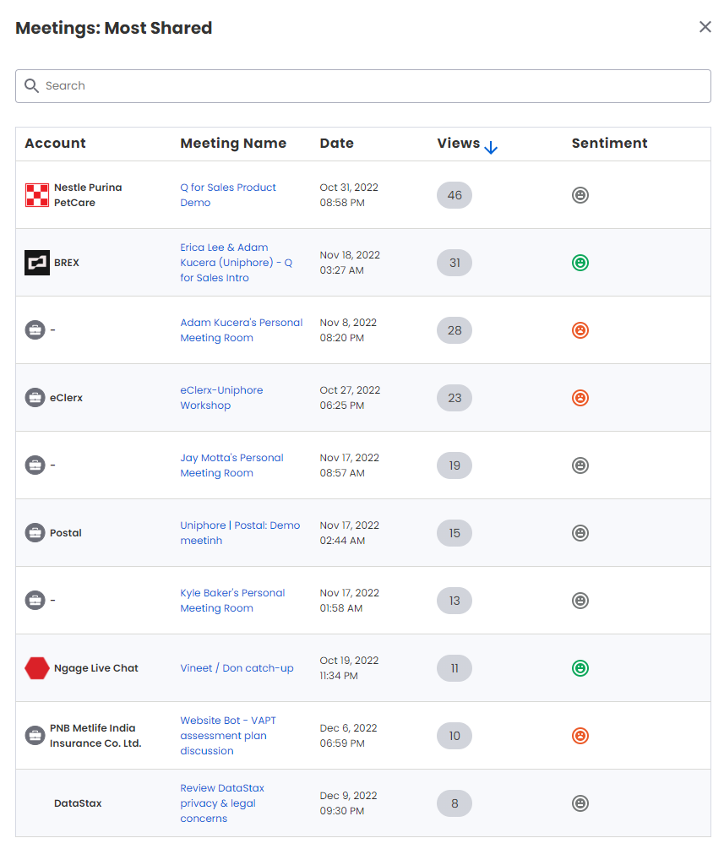Viewport: 724px width, 849px height.
Task: Click neutral sentiment face for Postal
Action: pyautogui.click(x=580, y=533)
